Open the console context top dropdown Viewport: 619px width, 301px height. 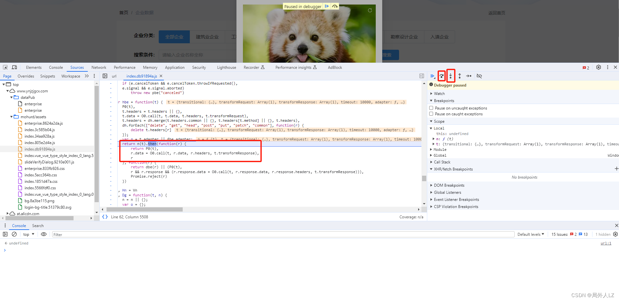pos(29,234)
